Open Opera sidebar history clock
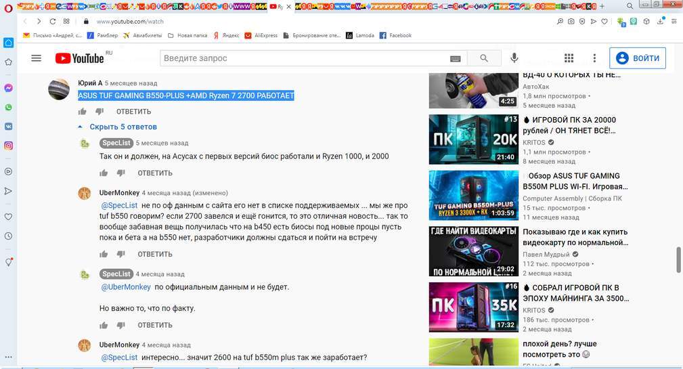 8,236
